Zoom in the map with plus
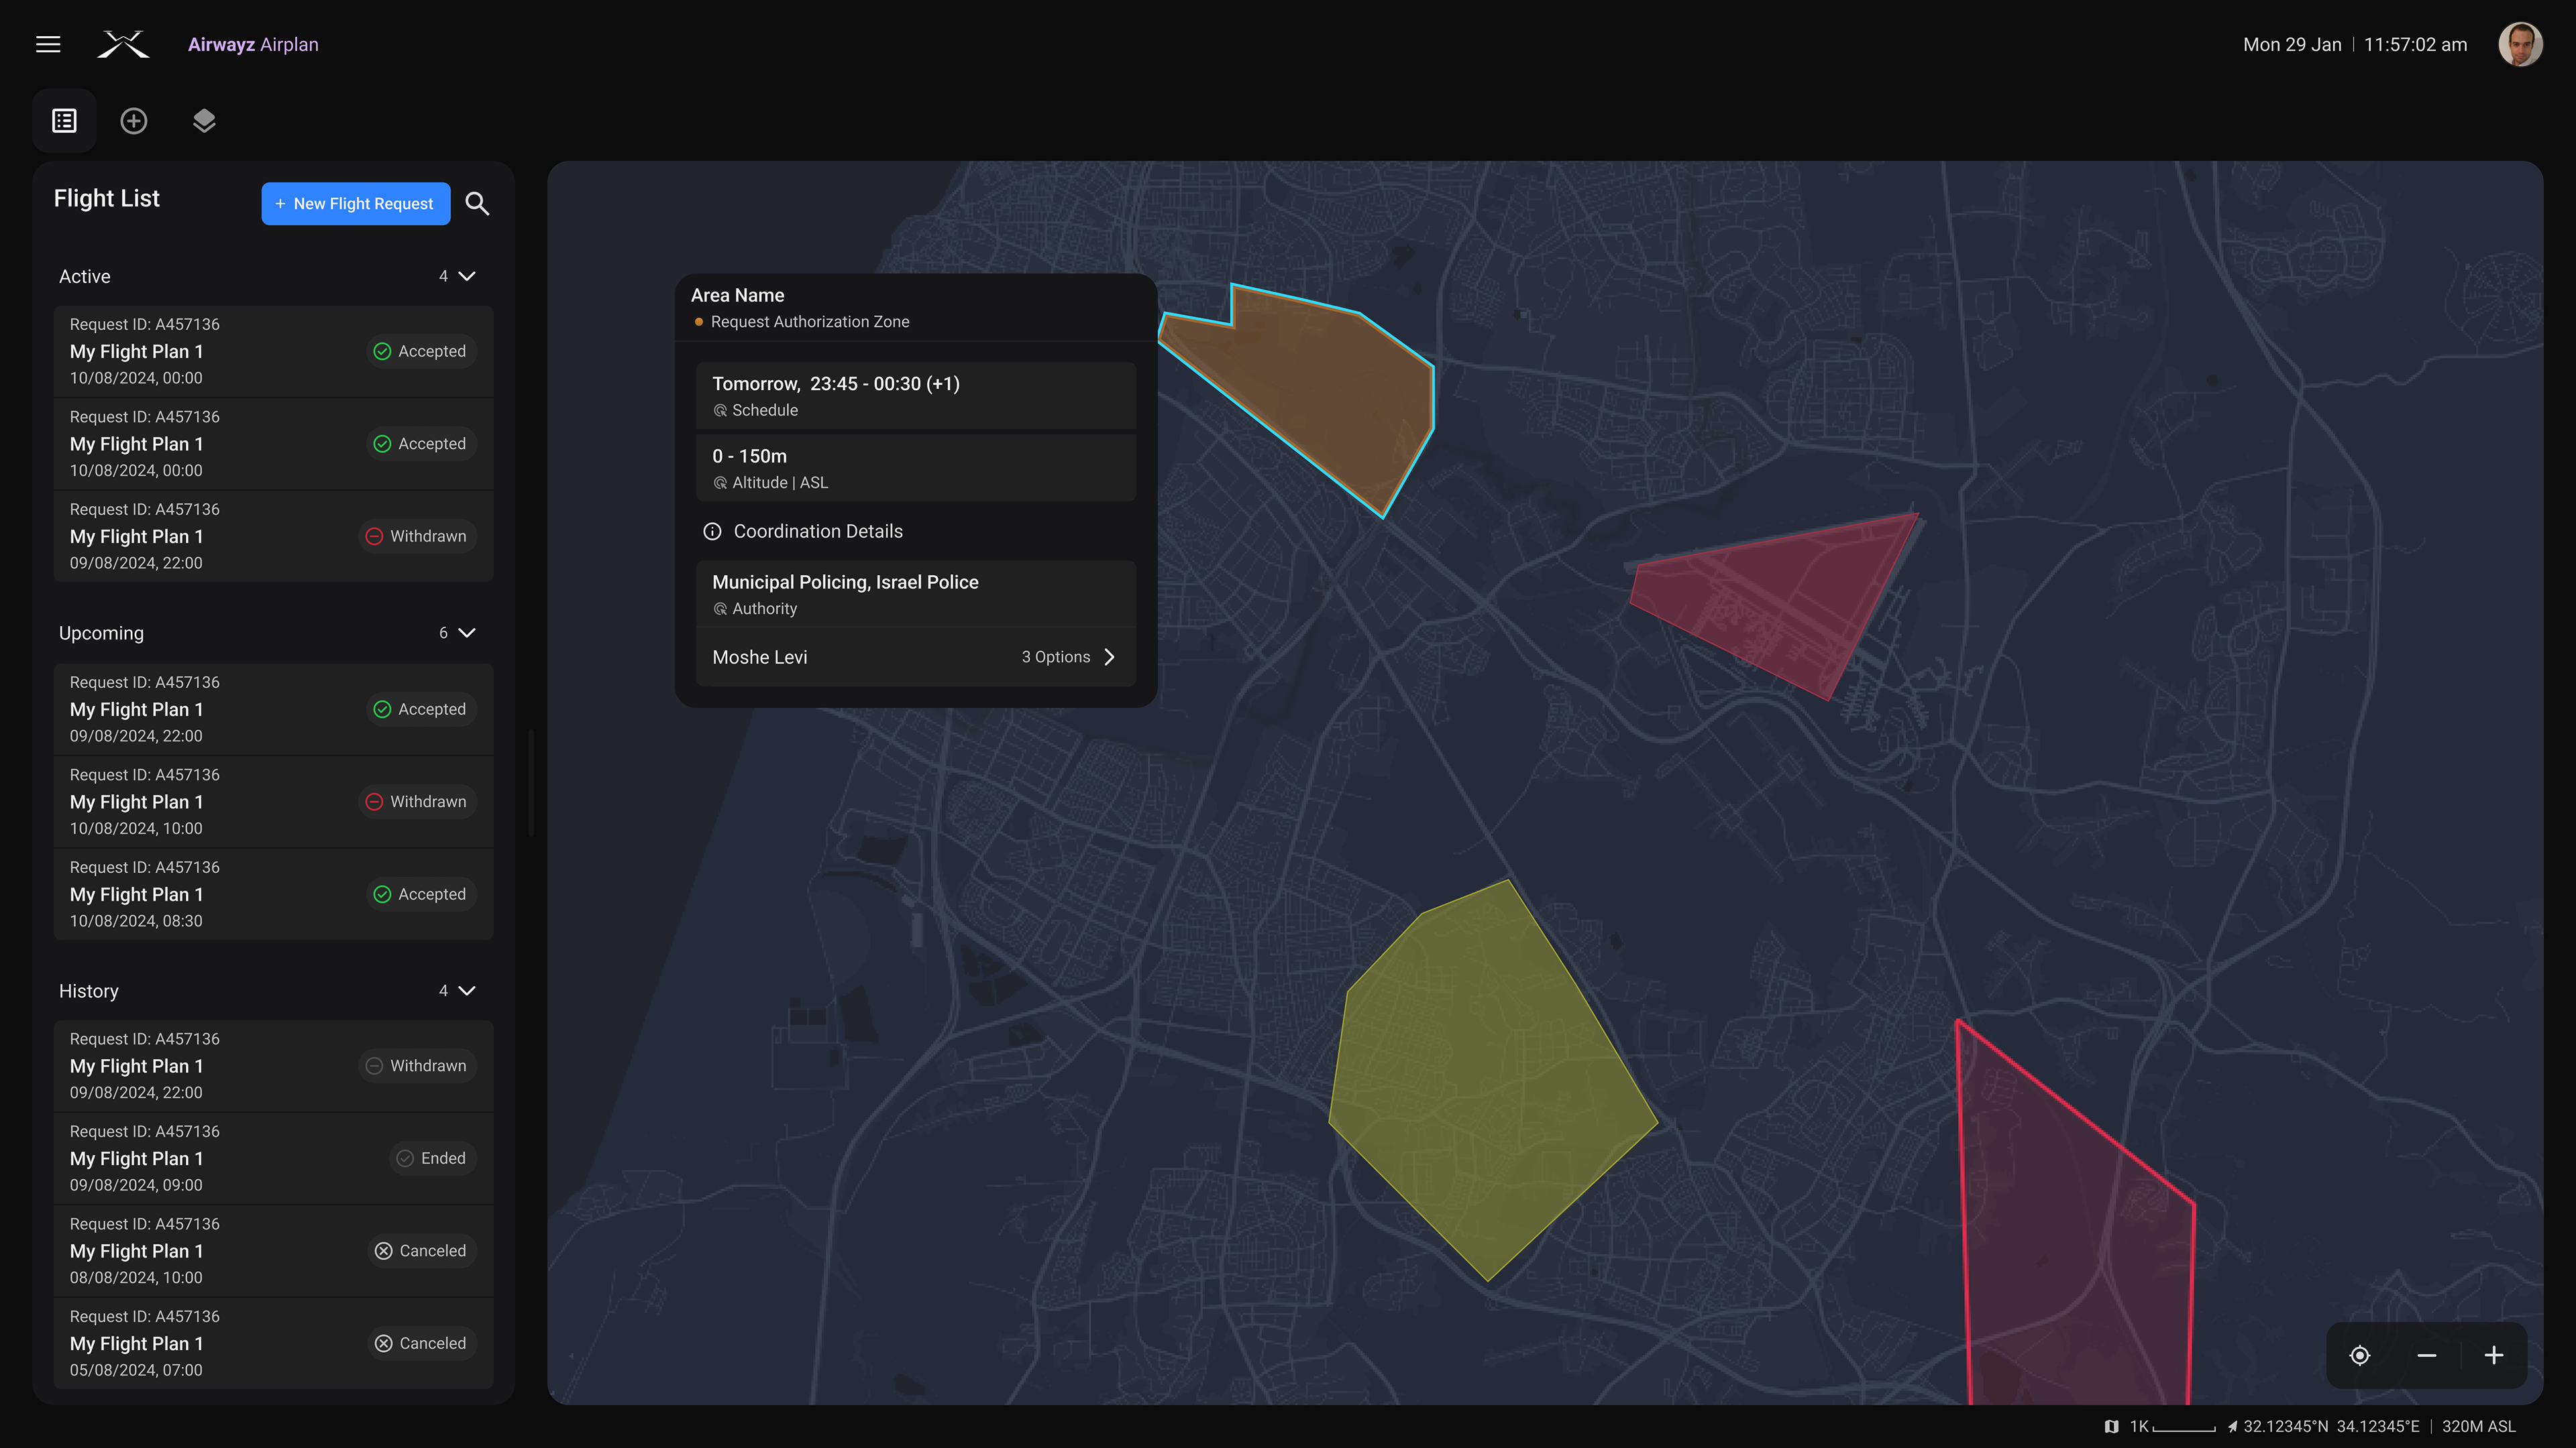Image resolution: width=2576 pixels, height=1448 pixels. coord(2494,1356)
